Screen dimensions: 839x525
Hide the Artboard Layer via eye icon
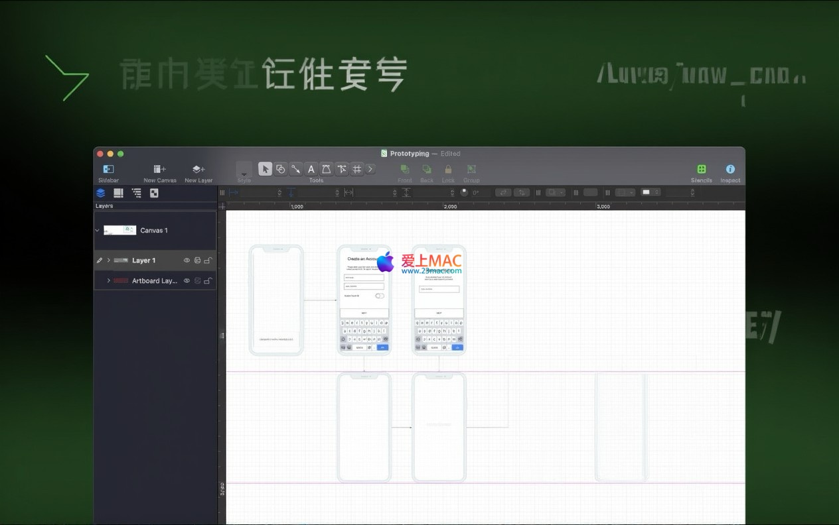click(187, 281)
